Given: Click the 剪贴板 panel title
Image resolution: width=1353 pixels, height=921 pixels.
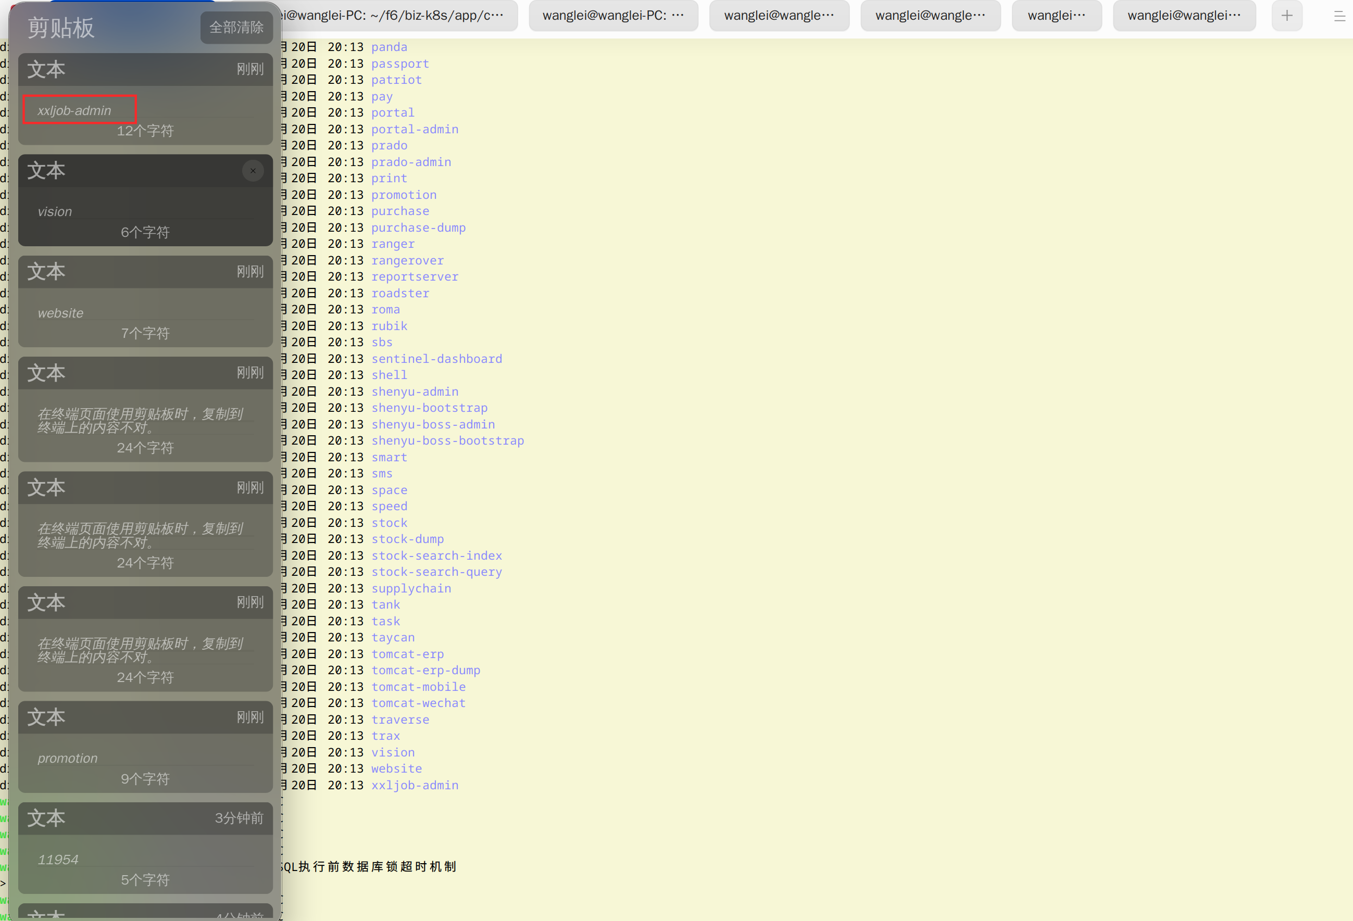Looking at the screenshot, I should (x=61, y=28).
